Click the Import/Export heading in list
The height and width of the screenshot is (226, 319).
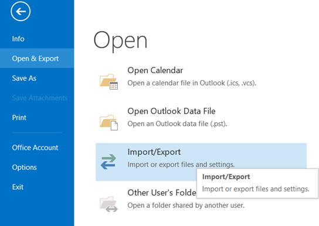point(154,152)
